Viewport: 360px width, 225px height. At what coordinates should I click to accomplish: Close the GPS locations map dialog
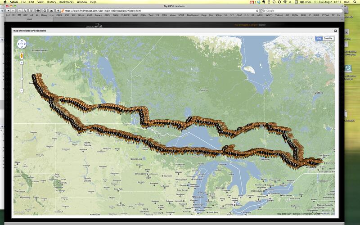pyautogui.click(x=335, y=31)
